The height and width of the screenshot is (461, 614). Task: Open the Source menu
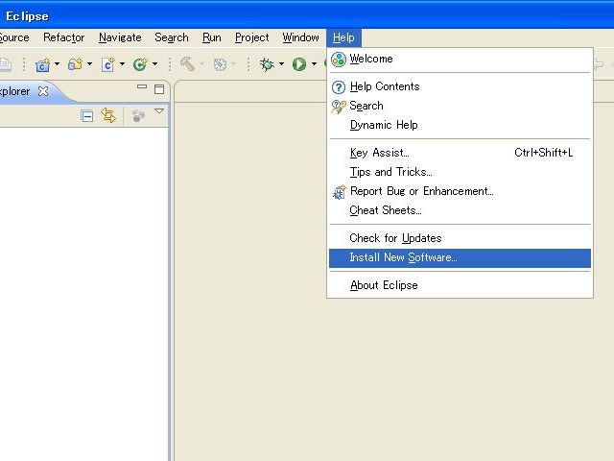pos(14,37)
